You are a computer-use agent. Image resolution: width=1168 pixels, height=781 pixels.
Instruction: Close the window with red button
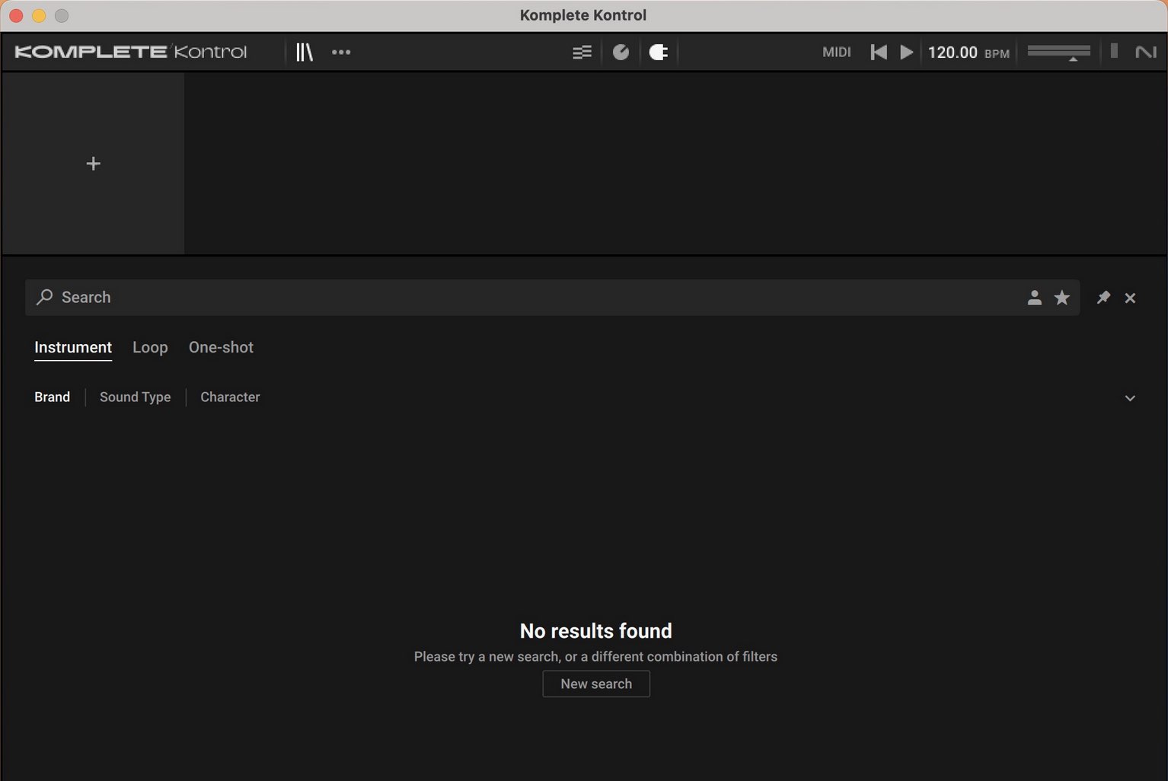[x=16, y=15]
